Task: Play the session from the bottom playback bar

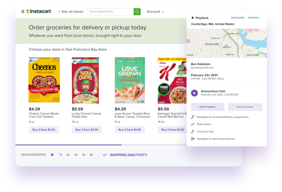Action: 52,155
